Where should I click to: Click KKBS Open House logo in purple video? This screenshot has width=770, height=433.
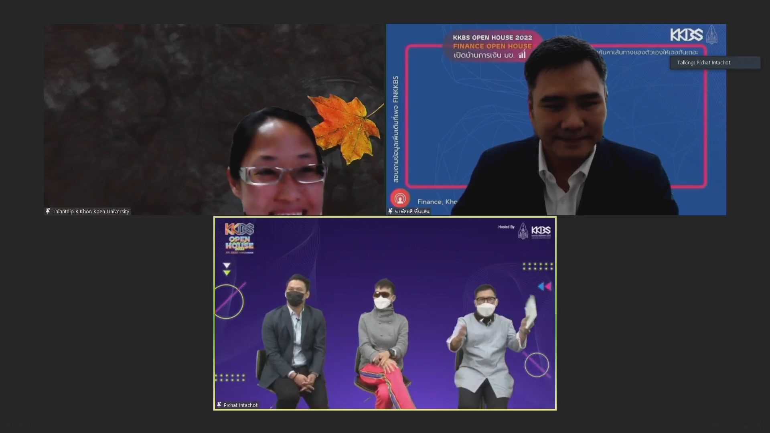coord(239,238)
